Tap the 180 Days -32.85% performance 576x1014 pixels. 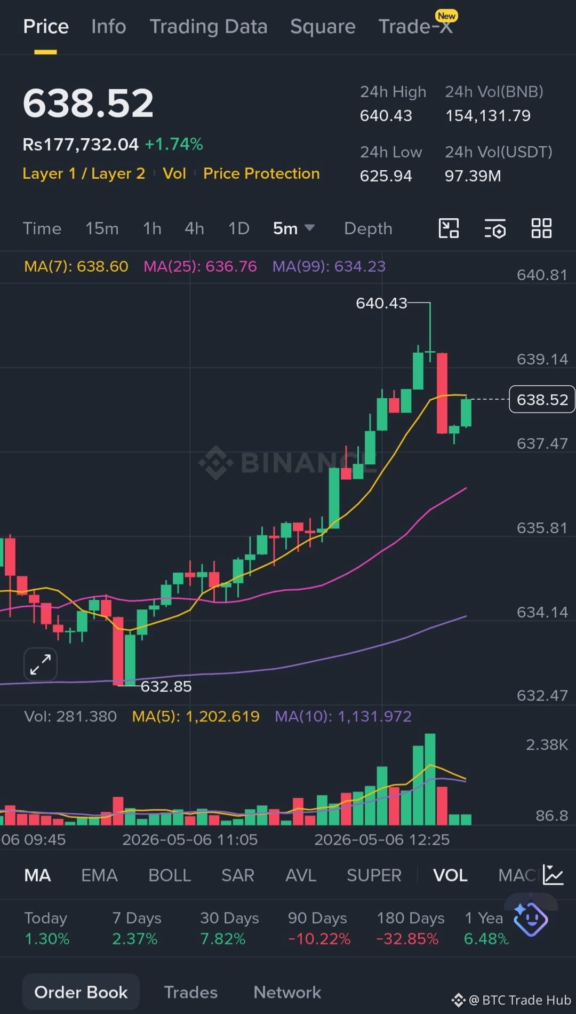pos(410,928)
